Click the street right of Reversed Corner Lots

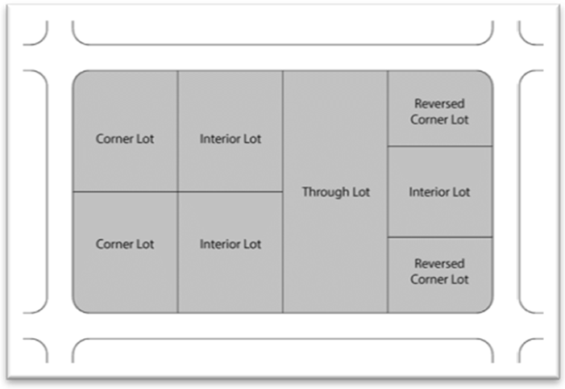click(x=505, y=191)
